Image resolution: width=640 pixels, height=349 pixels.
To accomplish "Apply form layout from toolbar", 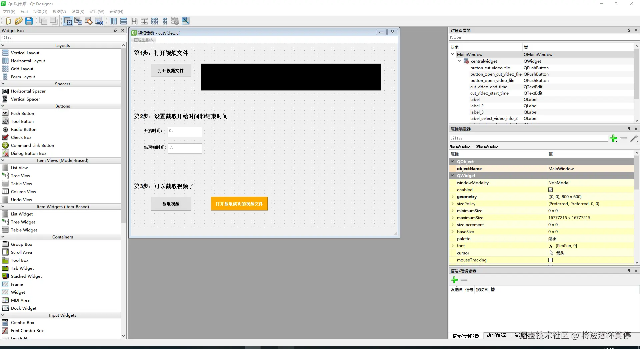I will click(165, 21).
